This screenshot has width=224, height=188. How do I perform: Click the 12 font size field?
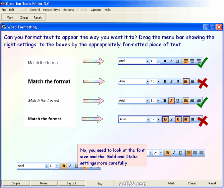tap(154, 119)
